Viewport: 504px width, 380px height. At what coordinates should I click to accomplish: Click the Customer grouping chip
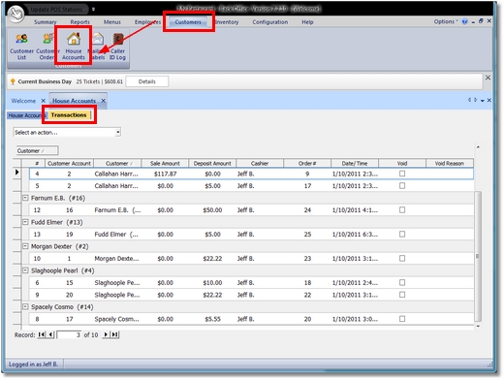coord(38,151)
